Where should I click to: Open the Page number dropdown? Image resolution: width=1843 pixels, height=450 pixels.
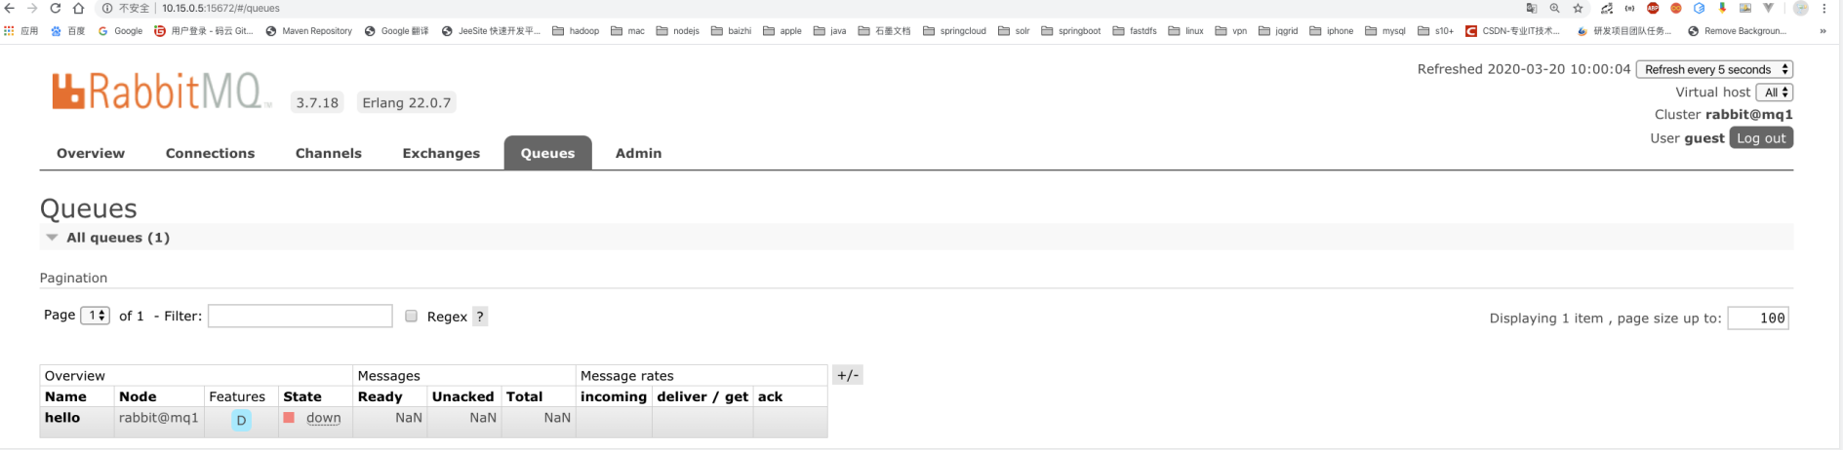pyautogui.click(x=95, y=315)
